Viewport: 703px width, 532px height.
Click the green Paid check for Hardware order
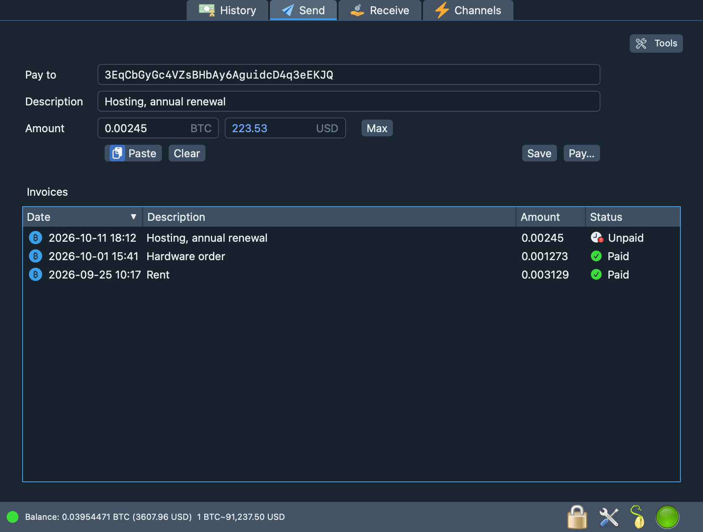click(596, 256)
